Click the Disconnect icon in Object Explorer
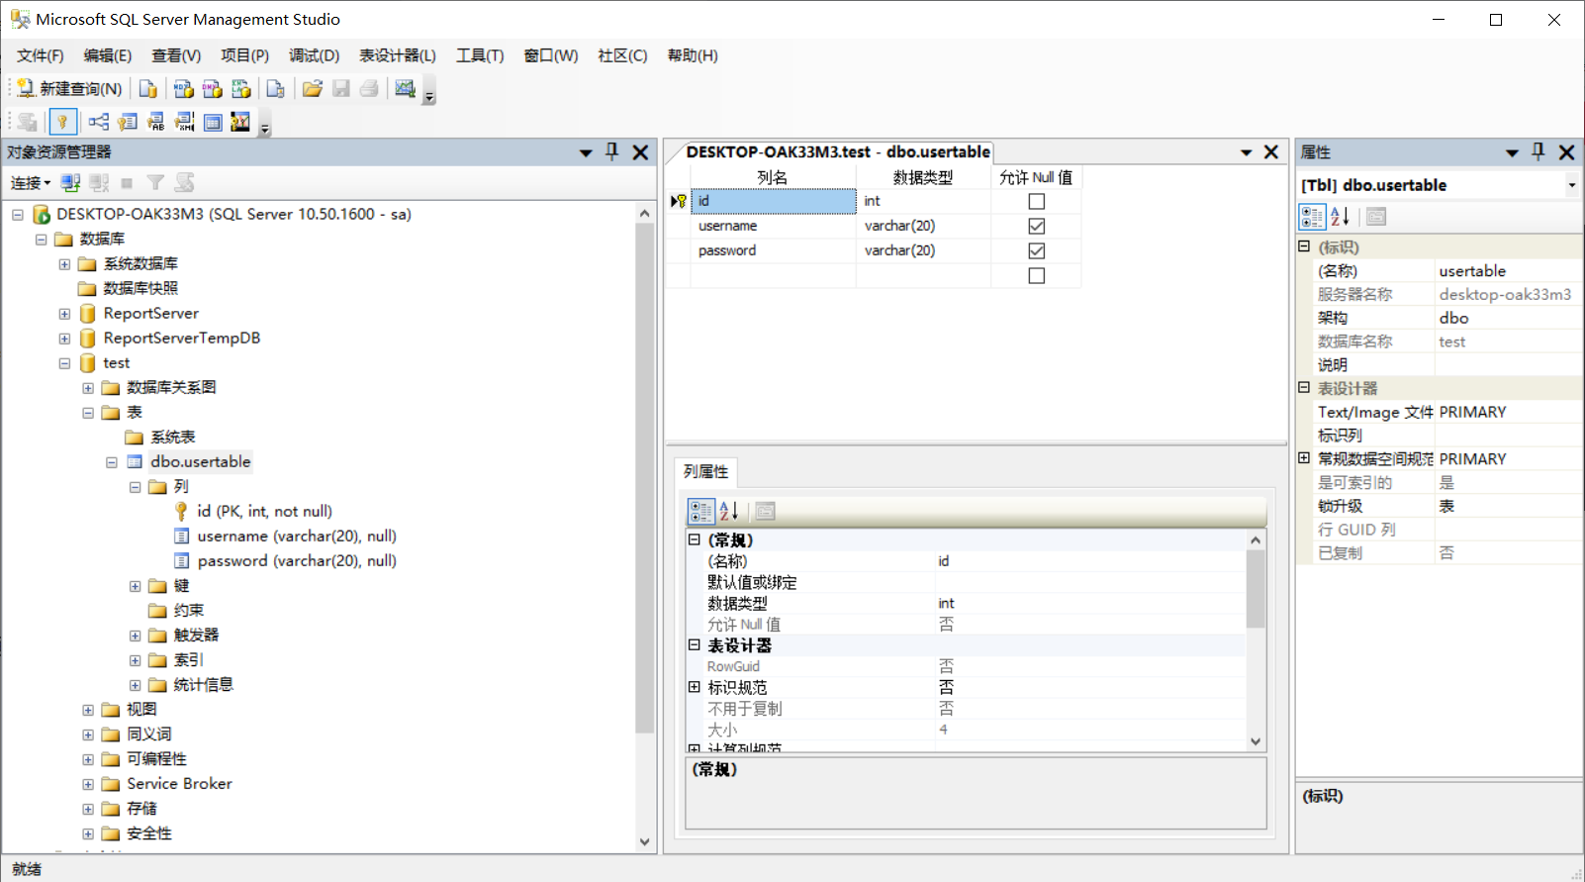Viewport: 1585px width, 882px height. (x=99, y=182)
